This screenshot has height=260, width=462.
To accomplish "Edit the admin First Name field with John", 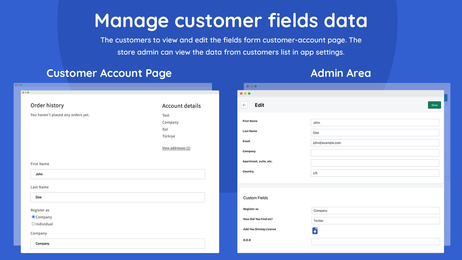I will (375, 122).
